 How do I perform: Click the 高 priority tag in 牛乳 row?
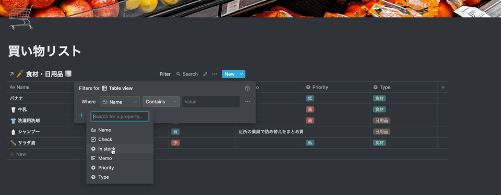click(x=310, y=109)
